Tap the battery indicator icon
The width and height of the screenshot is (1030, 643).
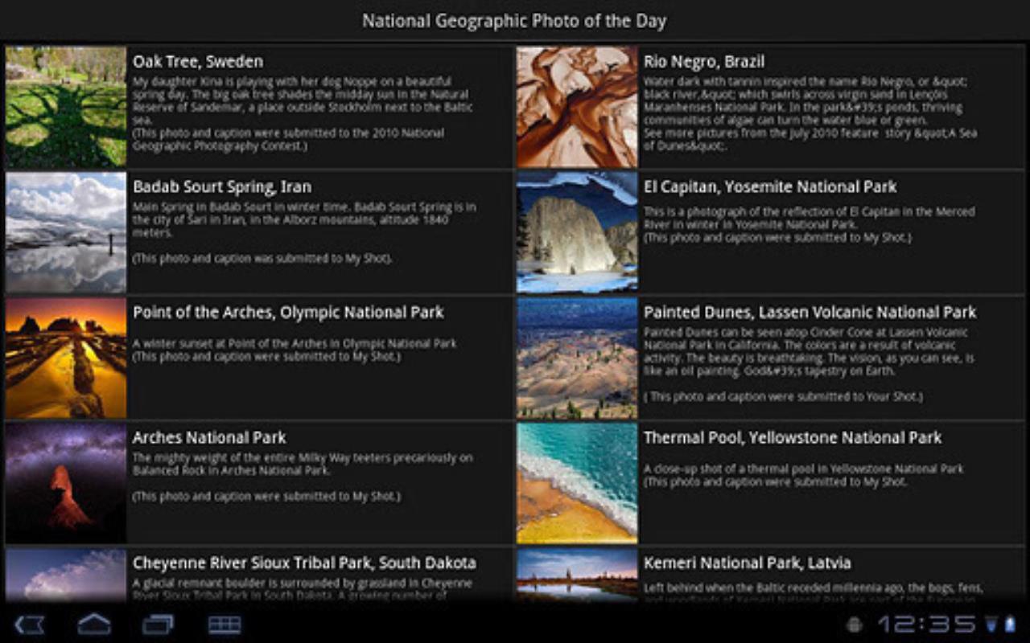(x=1010, y=625)
